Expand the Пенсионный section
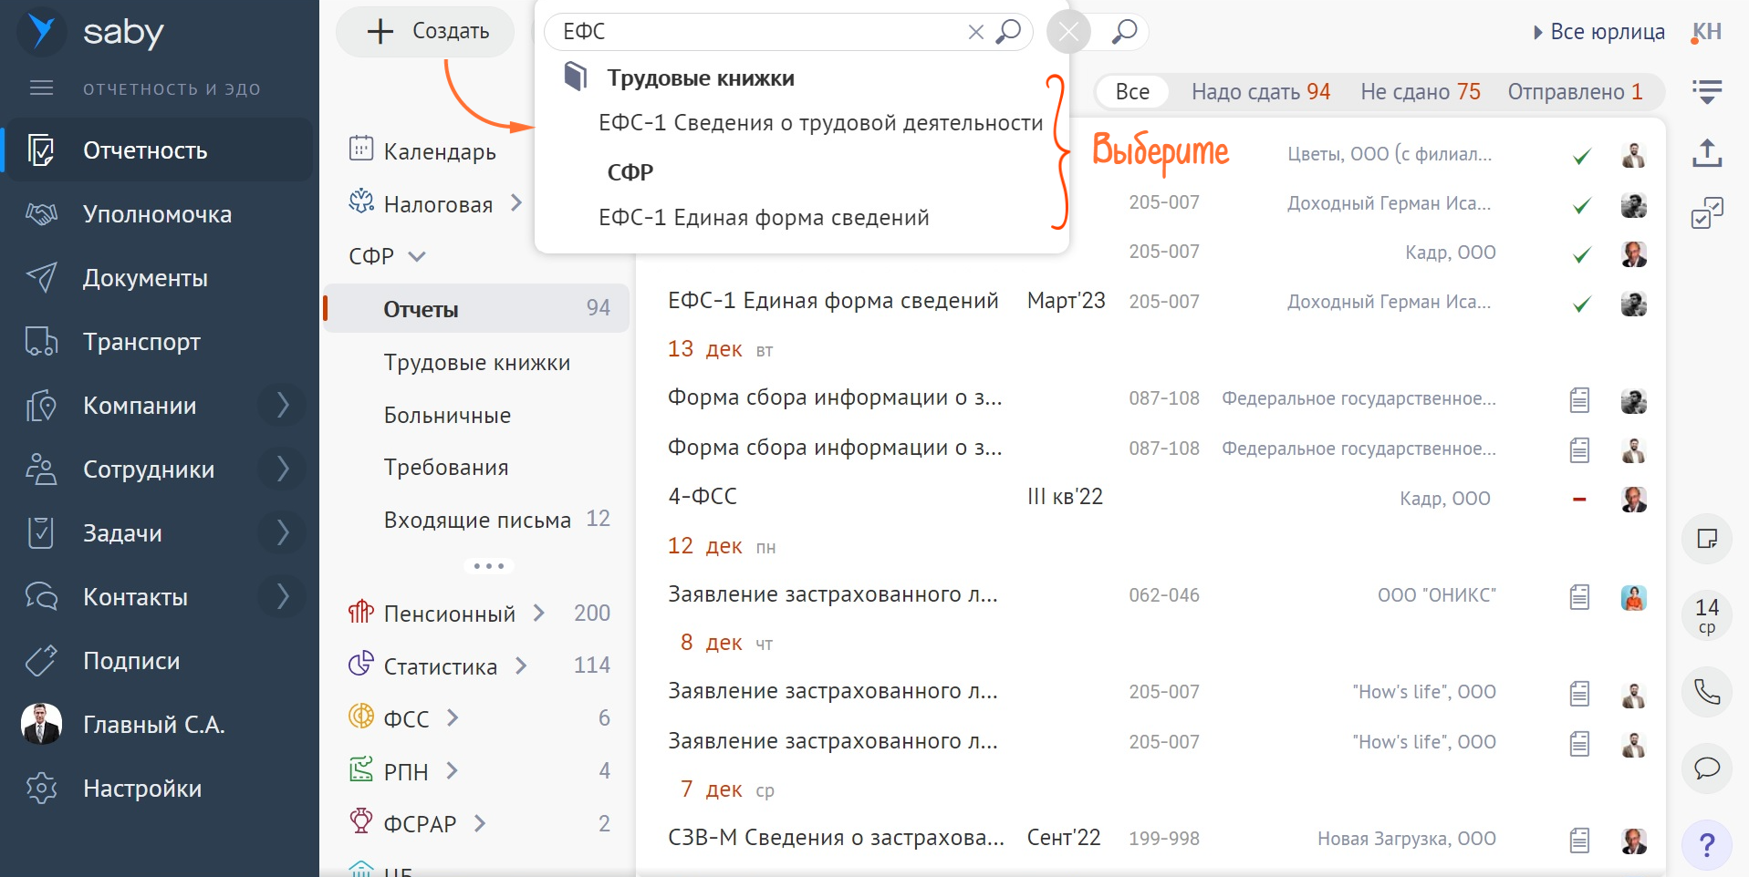 539,613
